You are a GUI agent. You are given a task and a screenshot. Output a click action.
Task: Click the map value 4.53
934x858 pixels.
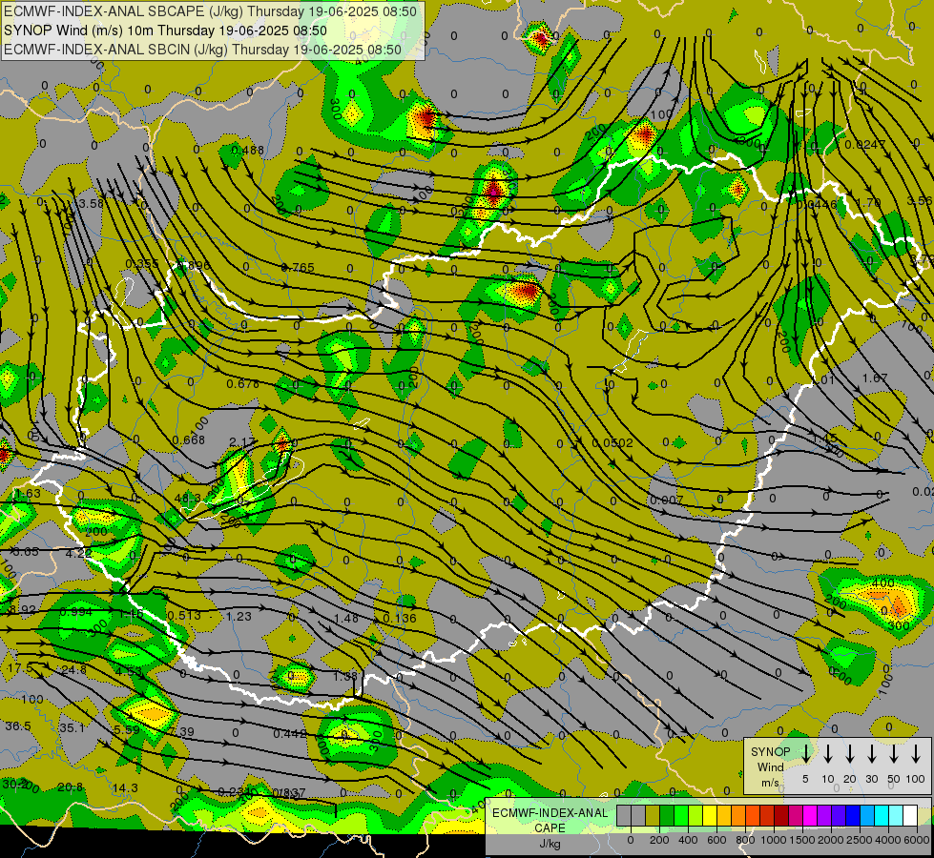tap(129, 672)
